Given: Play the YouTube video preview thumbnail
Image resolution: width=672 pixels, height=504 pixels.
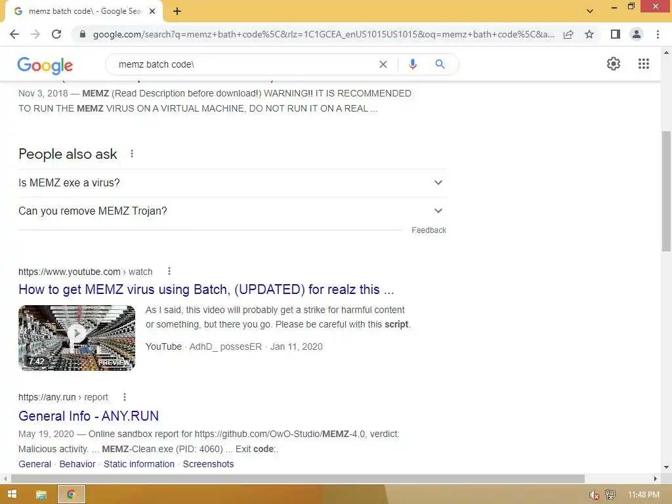Looking at the screenshot, I should (x=77, y=338).
